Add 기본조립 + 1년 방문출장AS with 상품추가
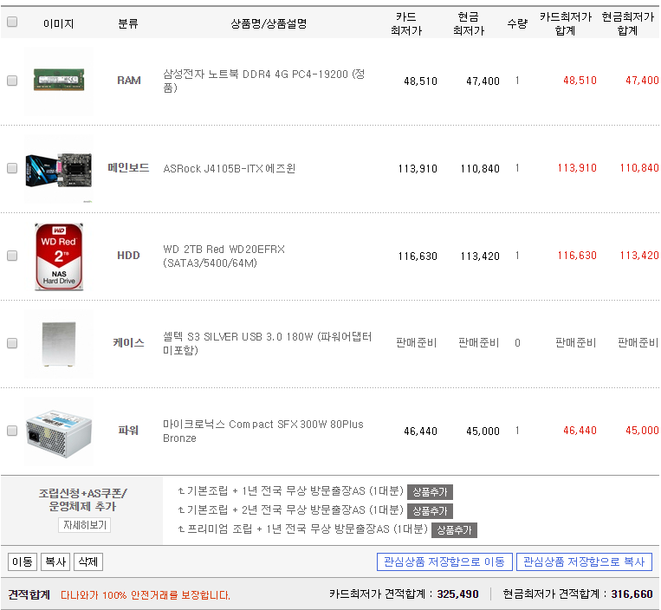This screenshot has width=661, height=610. 430,492
